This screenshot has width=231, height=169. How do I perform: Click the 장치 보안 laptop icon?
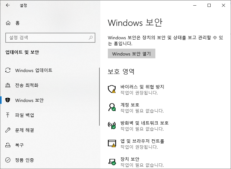pos(112,162)
